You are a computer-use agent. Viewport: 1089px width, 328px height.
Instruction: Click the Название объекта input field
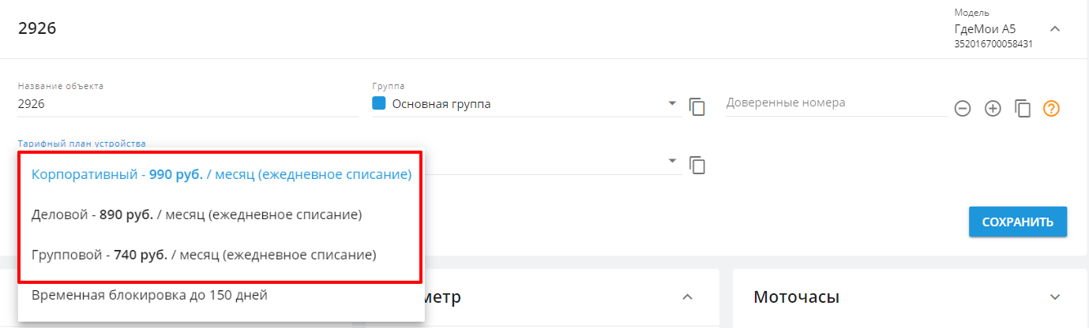187,104
